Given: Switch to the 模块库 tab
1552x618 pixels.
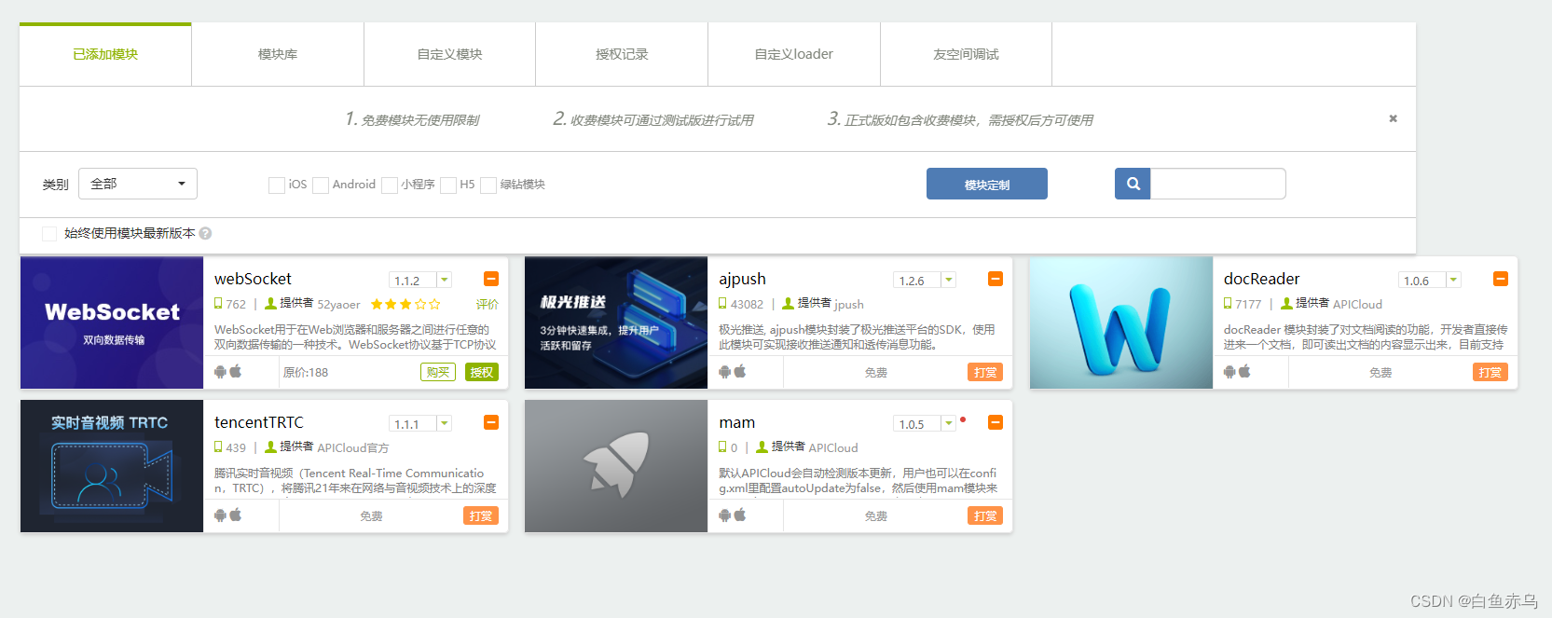Looking at the screenshot, I should tap(278, 54).
